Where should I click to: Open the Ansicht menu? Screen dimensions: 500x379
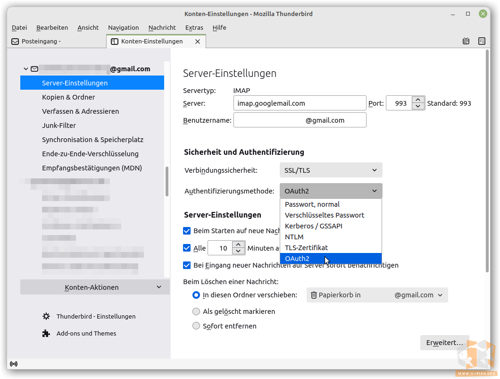tap(88, 28)
